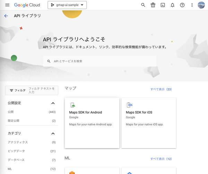Open the notifications bell

click(x=172, y=5)
